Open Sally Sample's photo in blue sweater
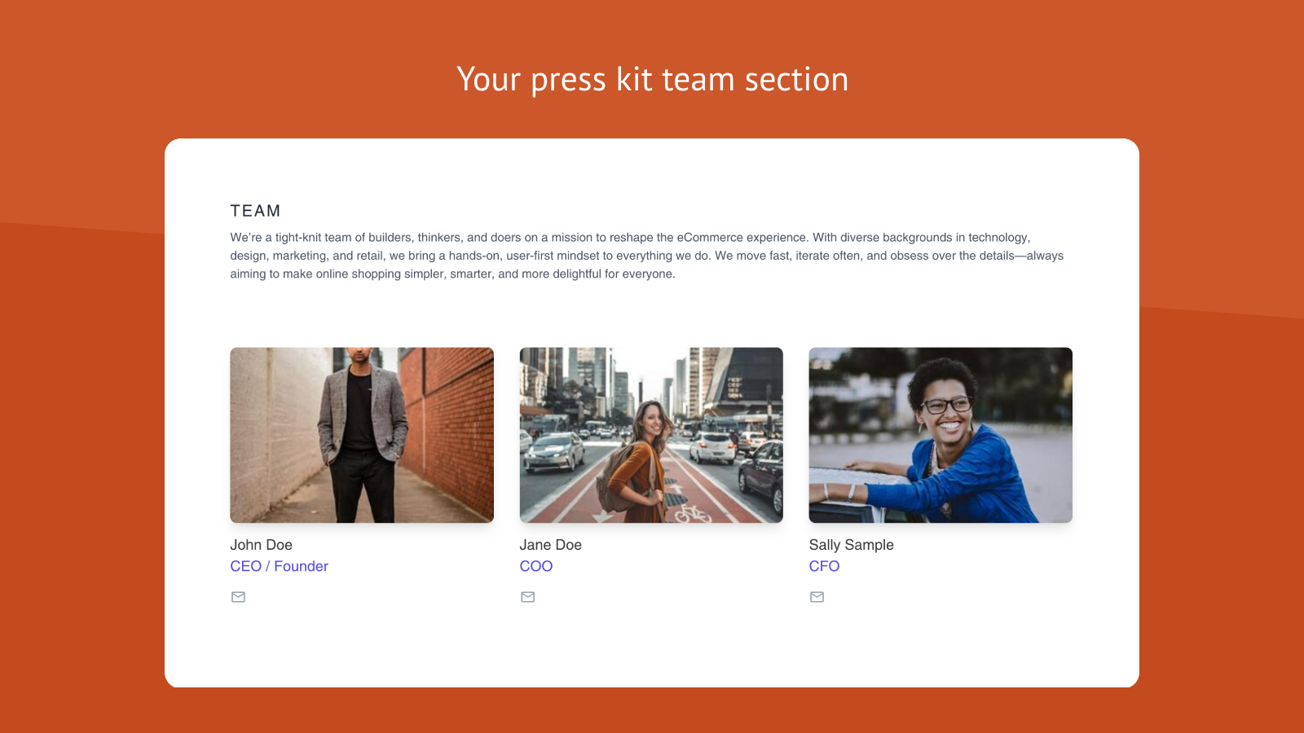The height and width of the screenshot is (733, 1304). click(941, 435)
